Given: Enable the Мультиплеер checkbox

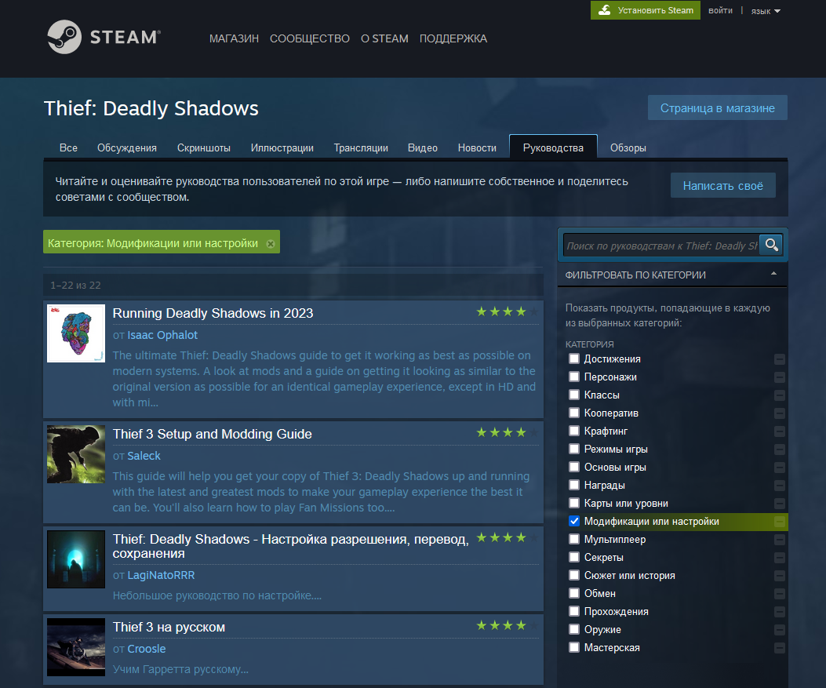Looking at the screenshot, I should (574, 539).
